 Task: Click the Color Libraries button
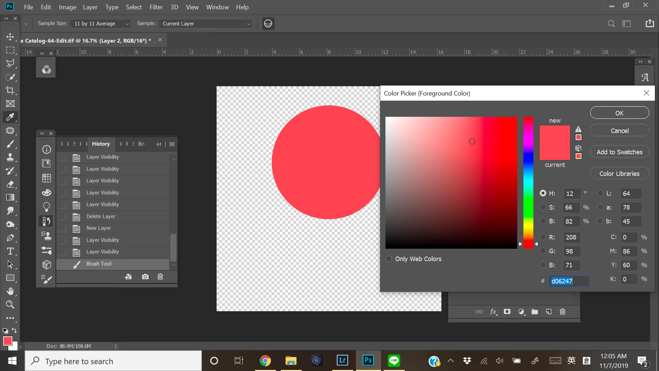click(619, 174)
